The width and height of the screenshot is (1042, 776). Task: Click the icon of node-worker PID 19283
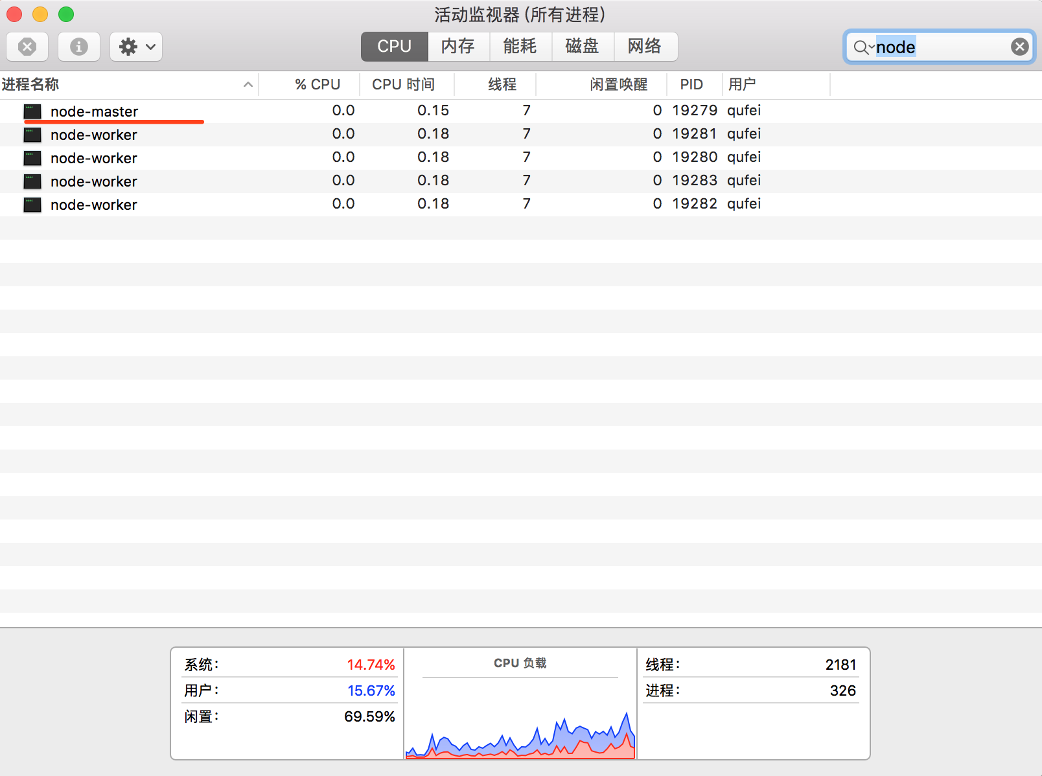coord(32,181)
